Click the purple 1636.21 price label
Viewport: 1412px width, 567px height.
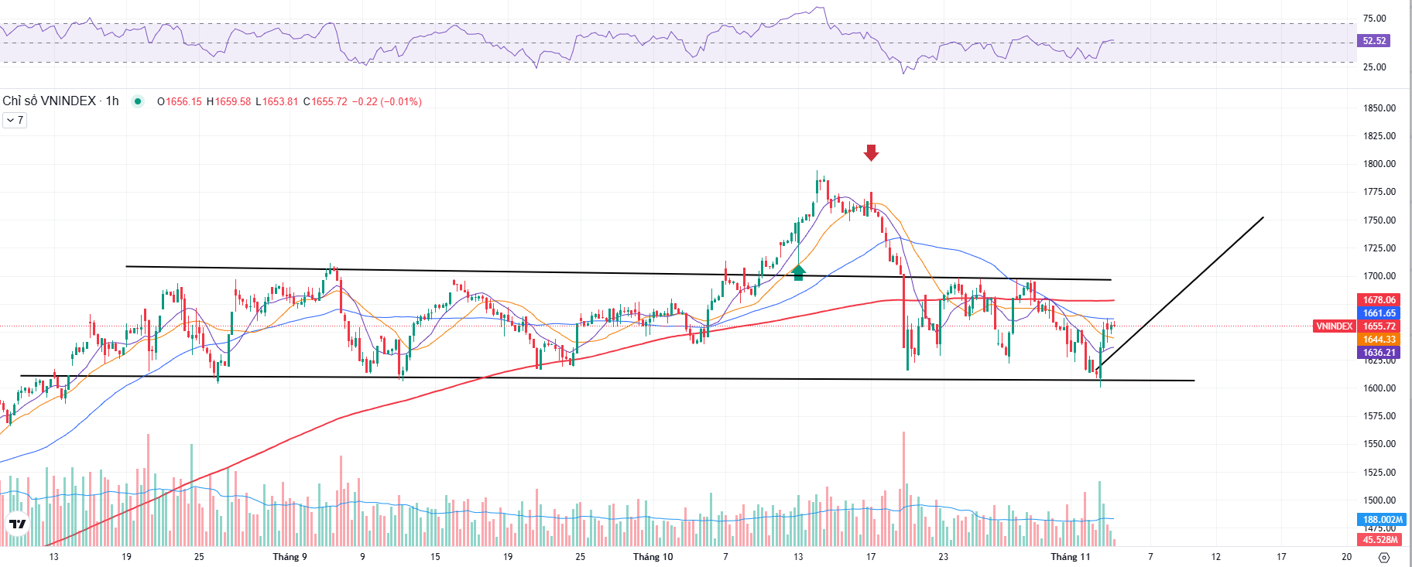point(1379,353)
